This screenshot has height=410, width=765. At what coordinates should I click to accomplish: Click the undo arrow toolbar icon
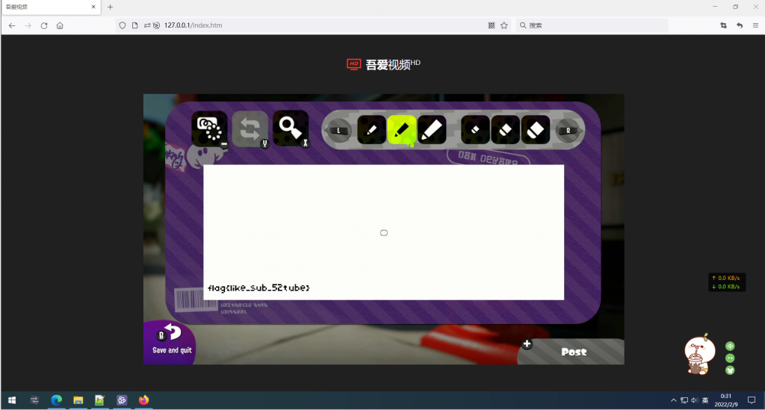[x=740, y=25]
